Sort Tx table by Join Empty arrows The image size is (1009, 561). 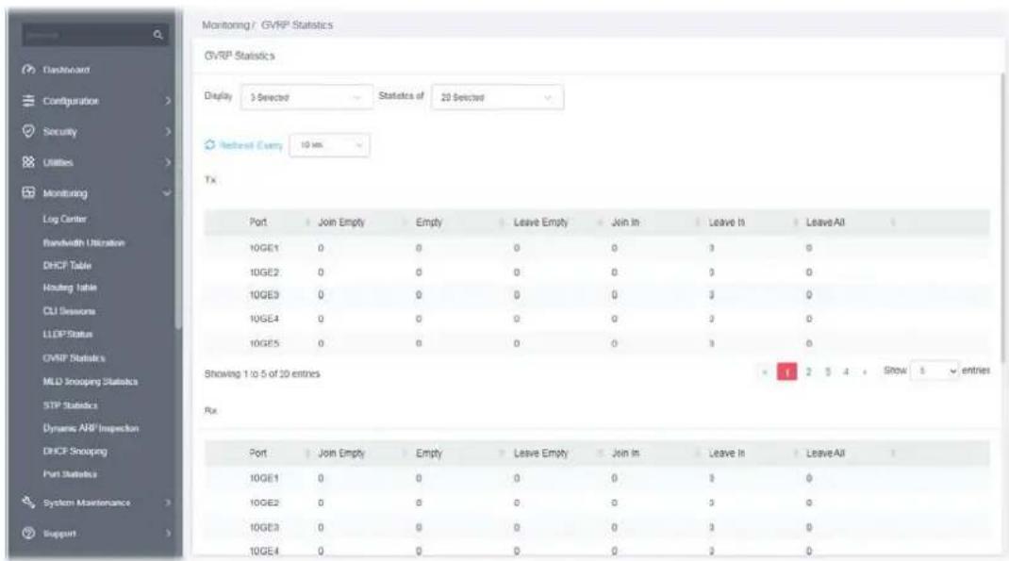point(405,223)
